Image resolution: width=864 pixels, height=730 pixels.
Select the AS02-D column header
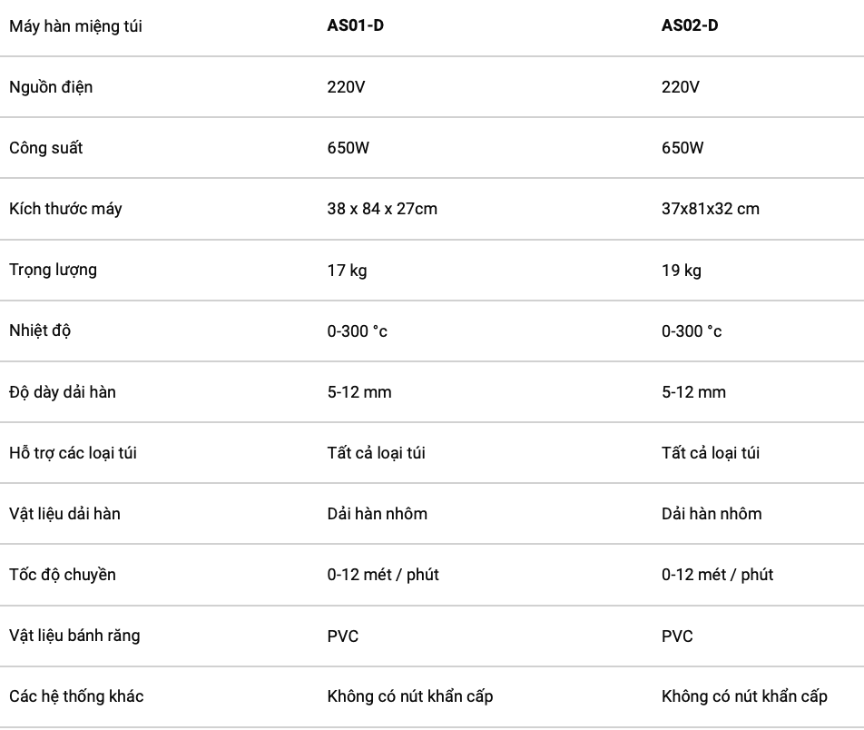[x=690, y=25]
